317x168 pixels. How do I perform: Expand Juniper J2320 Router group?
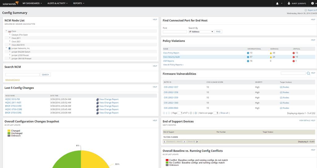10,55
